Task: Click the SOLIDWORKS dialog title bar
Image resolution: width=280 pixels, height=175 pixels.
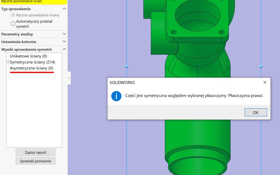Action: click(181, 82)
